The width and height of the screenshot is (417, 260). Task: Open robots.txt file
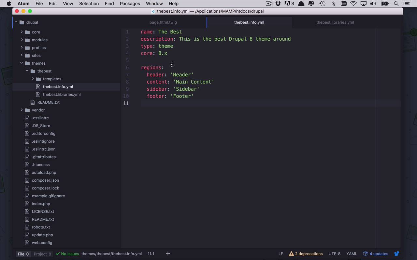pyautogui.click(x=41, y=227)
